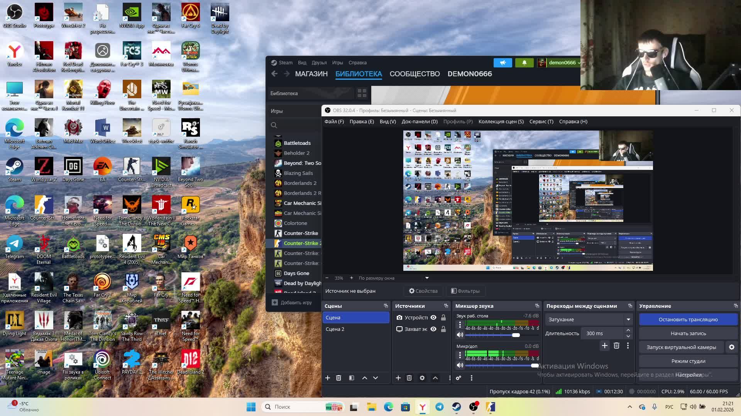Switch to the СООБЩЕСТВО tab in Steam
The height and width of the screenshot is (416, 741).
click(x=414, y=74)
